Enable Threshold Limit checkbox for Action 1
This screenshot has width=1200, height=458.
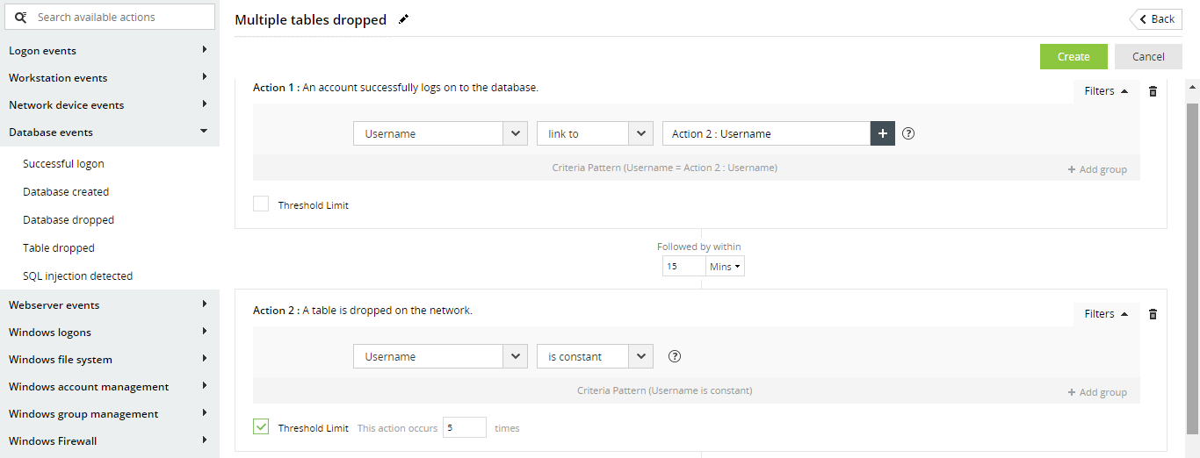(x=261, y=204)
